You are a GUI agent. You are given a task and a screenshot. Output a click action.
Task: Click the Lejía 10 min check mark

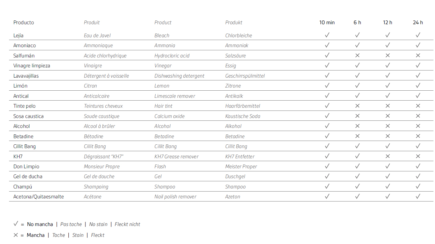tap(327, 35)
